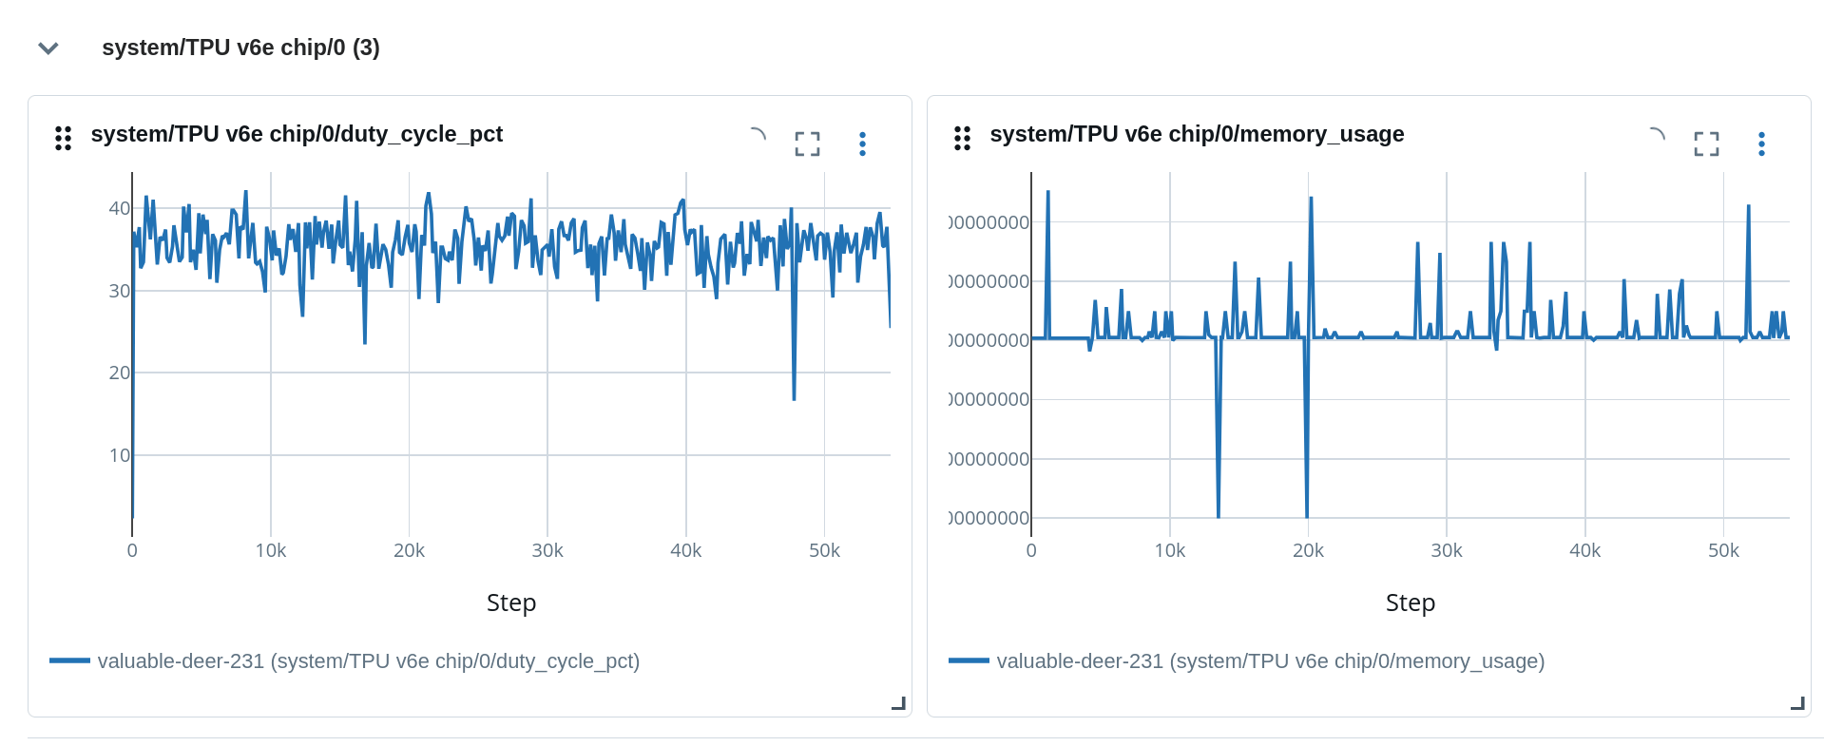Expand memory_usage chart to fullscreen
Image resolution: width=1824 pixels, height=746 pixels.
coord(1706,143)
